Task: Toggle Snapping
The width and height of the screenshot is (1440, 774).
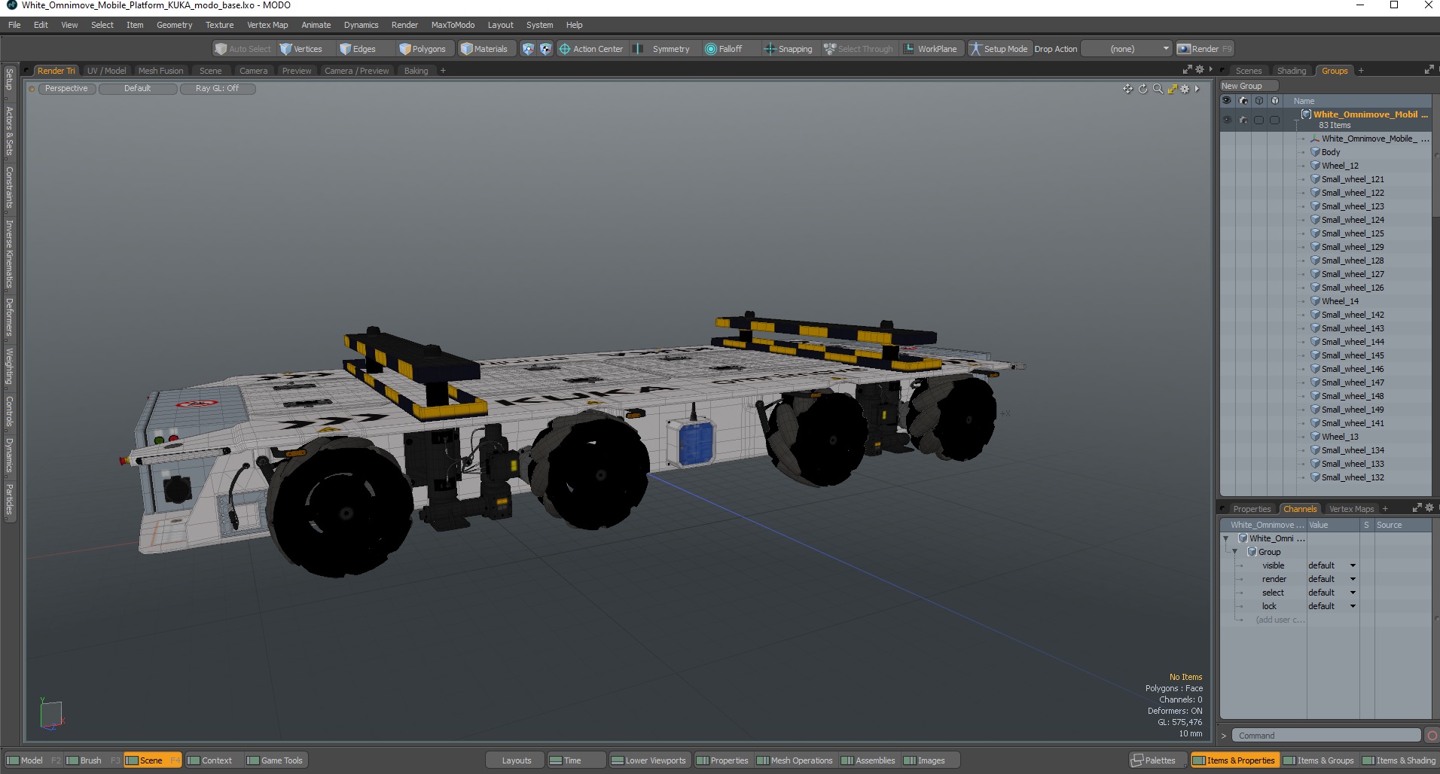Action: [x=788, y=49]
